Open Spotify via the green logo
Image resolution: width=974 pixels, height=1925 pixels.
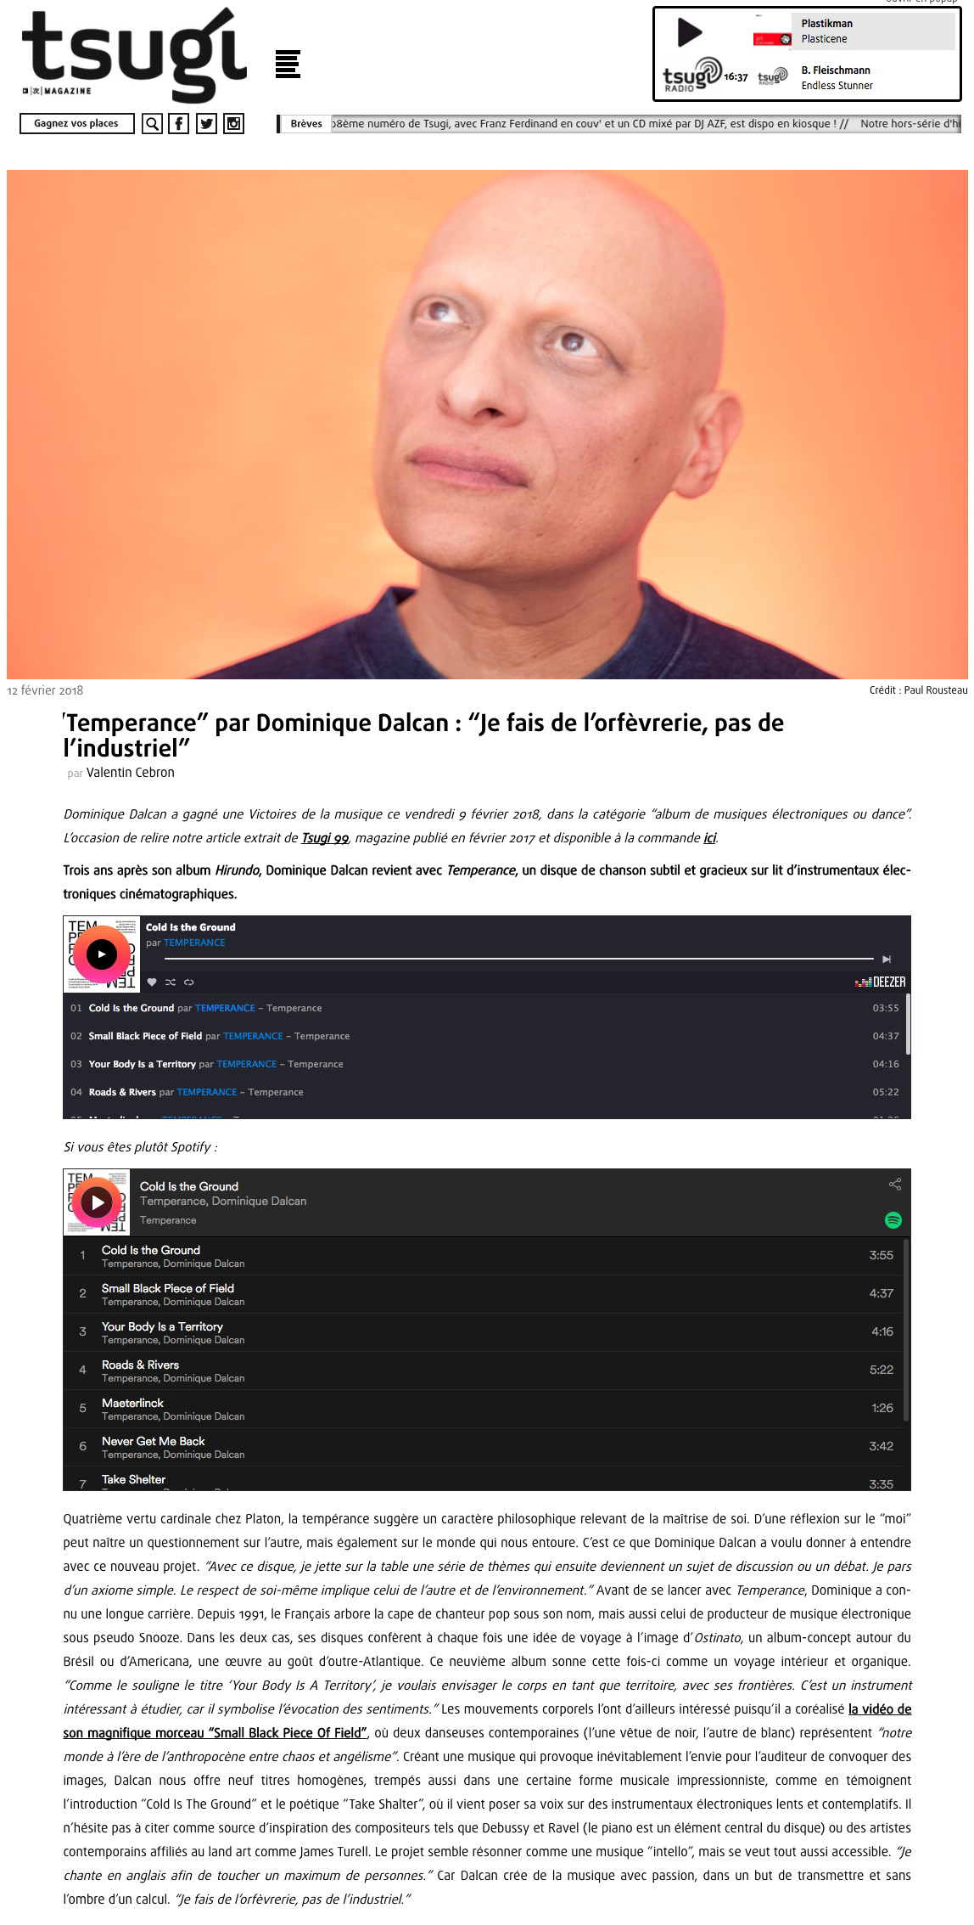pos(893,1220)
